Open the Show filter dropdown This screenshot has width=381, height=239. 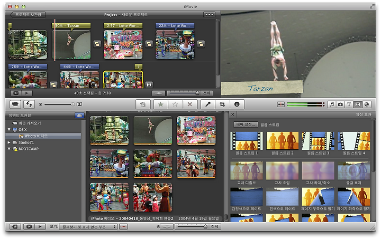click(x=88, y=227)
